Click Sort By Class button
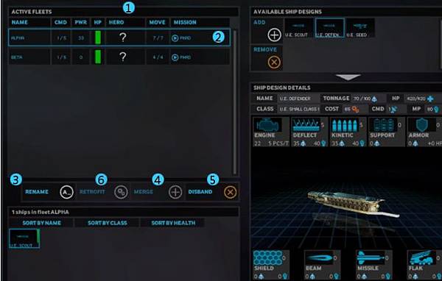442x281 pixels. (108, 223)
